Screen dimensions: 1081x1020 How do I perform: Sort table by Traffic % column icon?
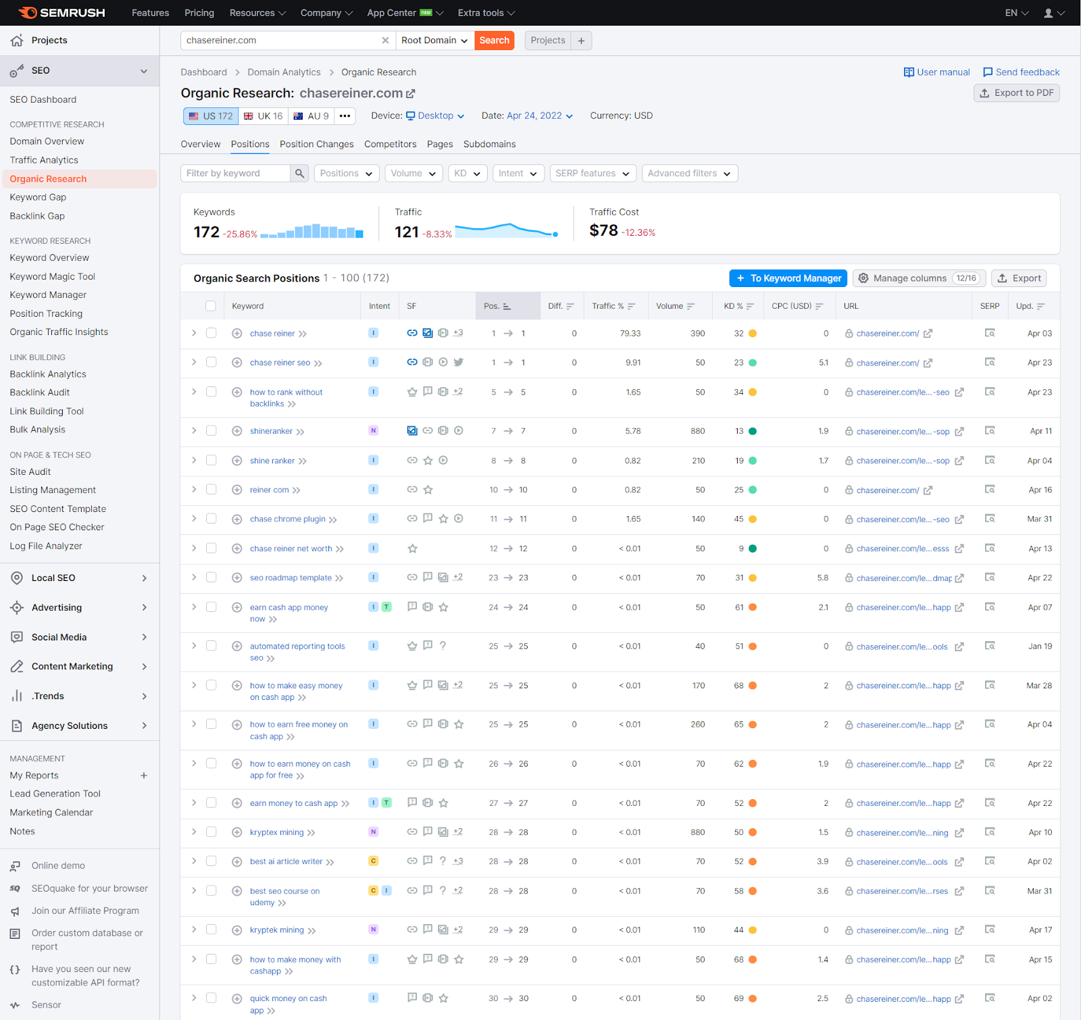[631, 307]
